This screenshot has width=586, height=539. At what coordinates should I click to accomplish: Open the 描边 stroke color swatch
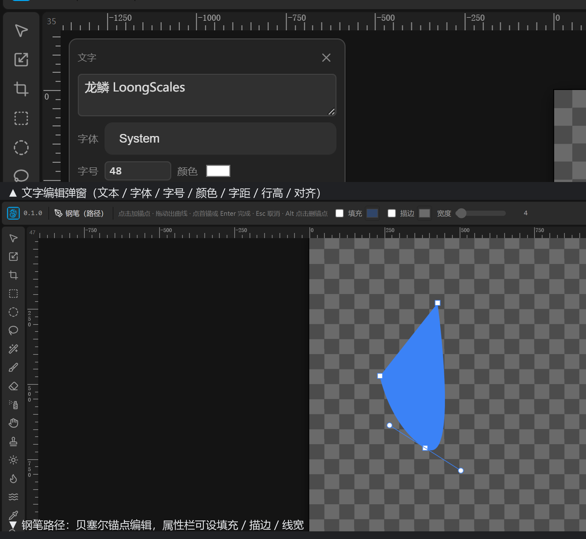(425, 213)
